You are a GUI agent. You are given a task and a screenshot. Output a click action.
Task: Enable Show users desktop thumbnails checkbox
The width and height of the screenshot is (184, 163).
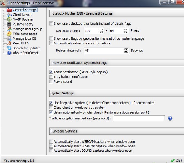tap(51, 23)
